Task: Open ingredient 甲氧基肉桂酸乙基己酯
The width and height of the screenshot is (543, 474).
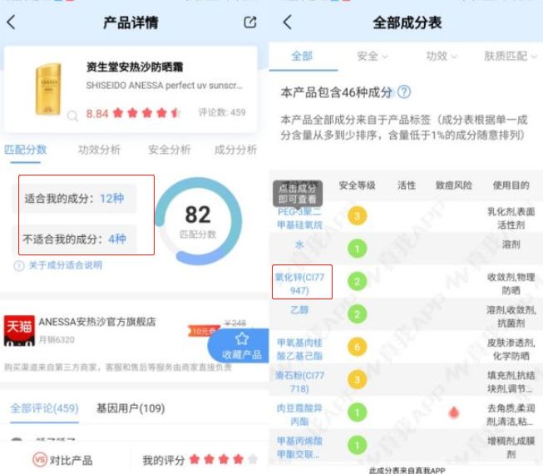Action: point(299,349)
